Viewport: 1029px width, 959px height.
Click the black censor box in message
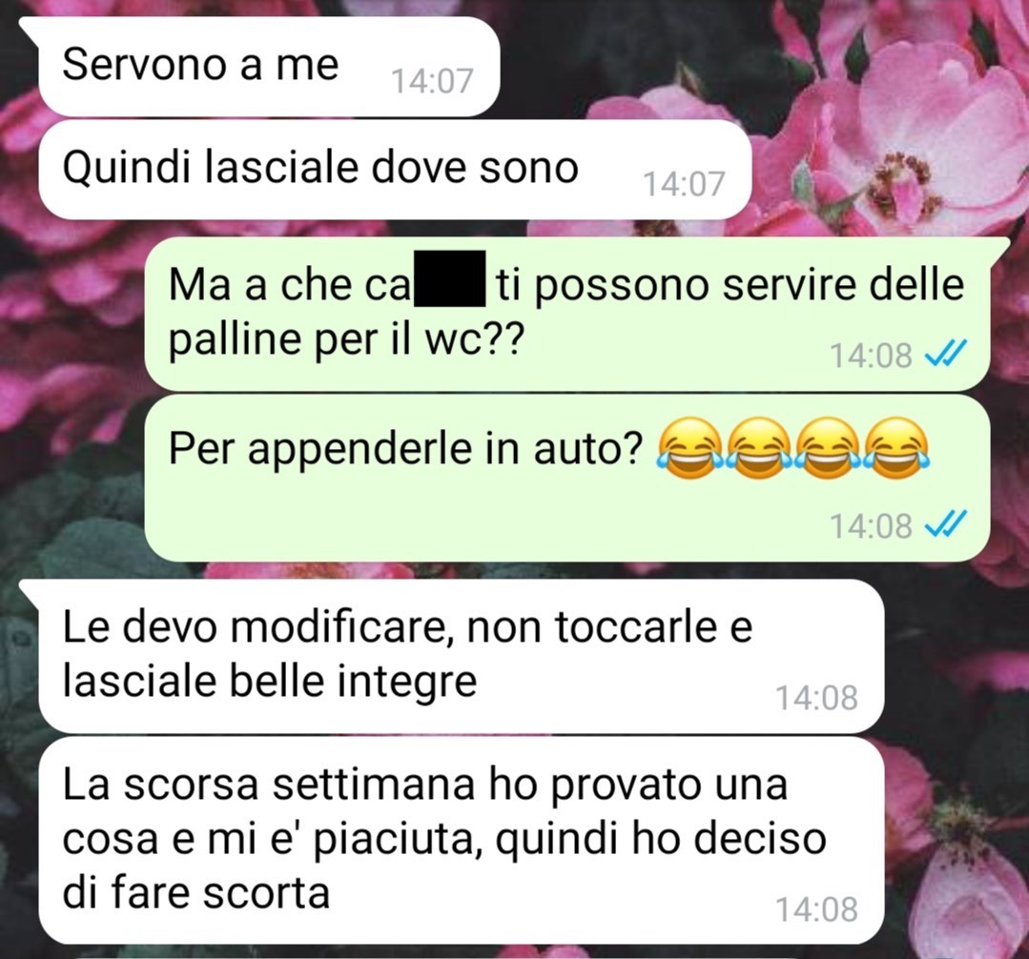(x=449, y=278)
